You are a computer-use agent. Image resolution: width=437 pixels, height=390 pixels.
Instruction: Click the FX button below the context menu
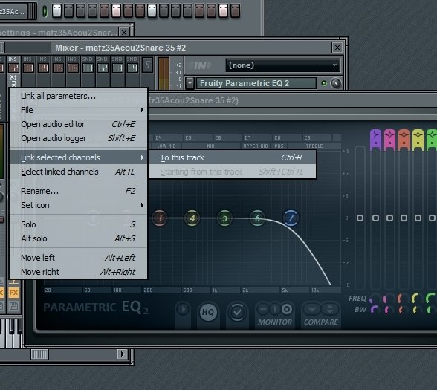pos(13,293)
